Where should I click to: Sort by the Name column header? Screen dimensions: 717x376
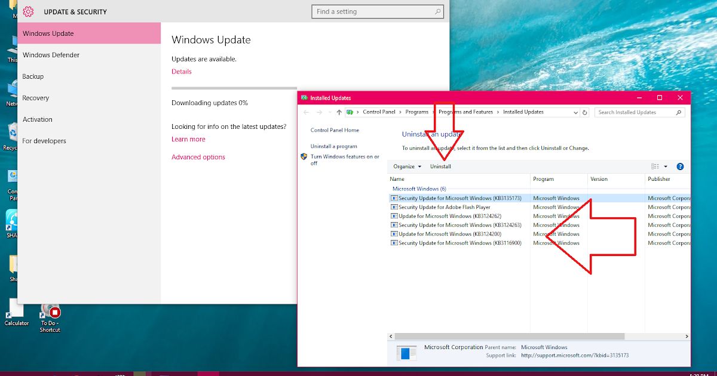tap(459, 179)
